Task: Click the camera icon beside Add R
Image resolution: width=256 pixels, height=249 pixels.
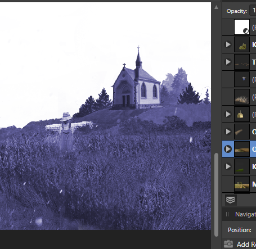Action: coord(228,245)
